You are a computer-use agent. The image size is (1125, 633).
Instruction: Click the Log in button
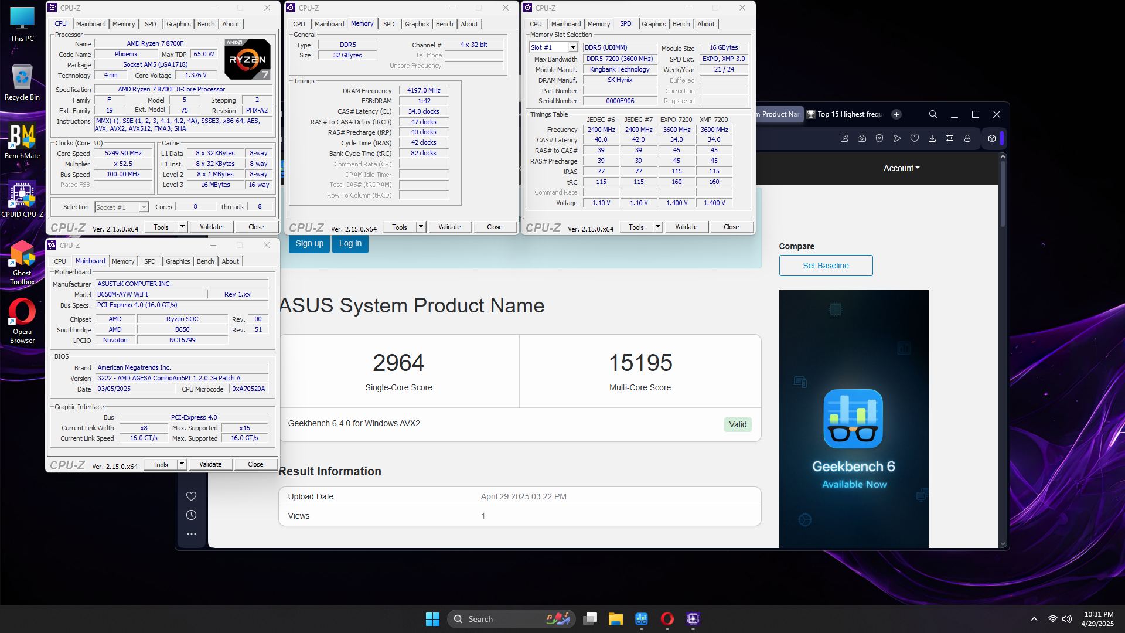click(x=350, y=244)
